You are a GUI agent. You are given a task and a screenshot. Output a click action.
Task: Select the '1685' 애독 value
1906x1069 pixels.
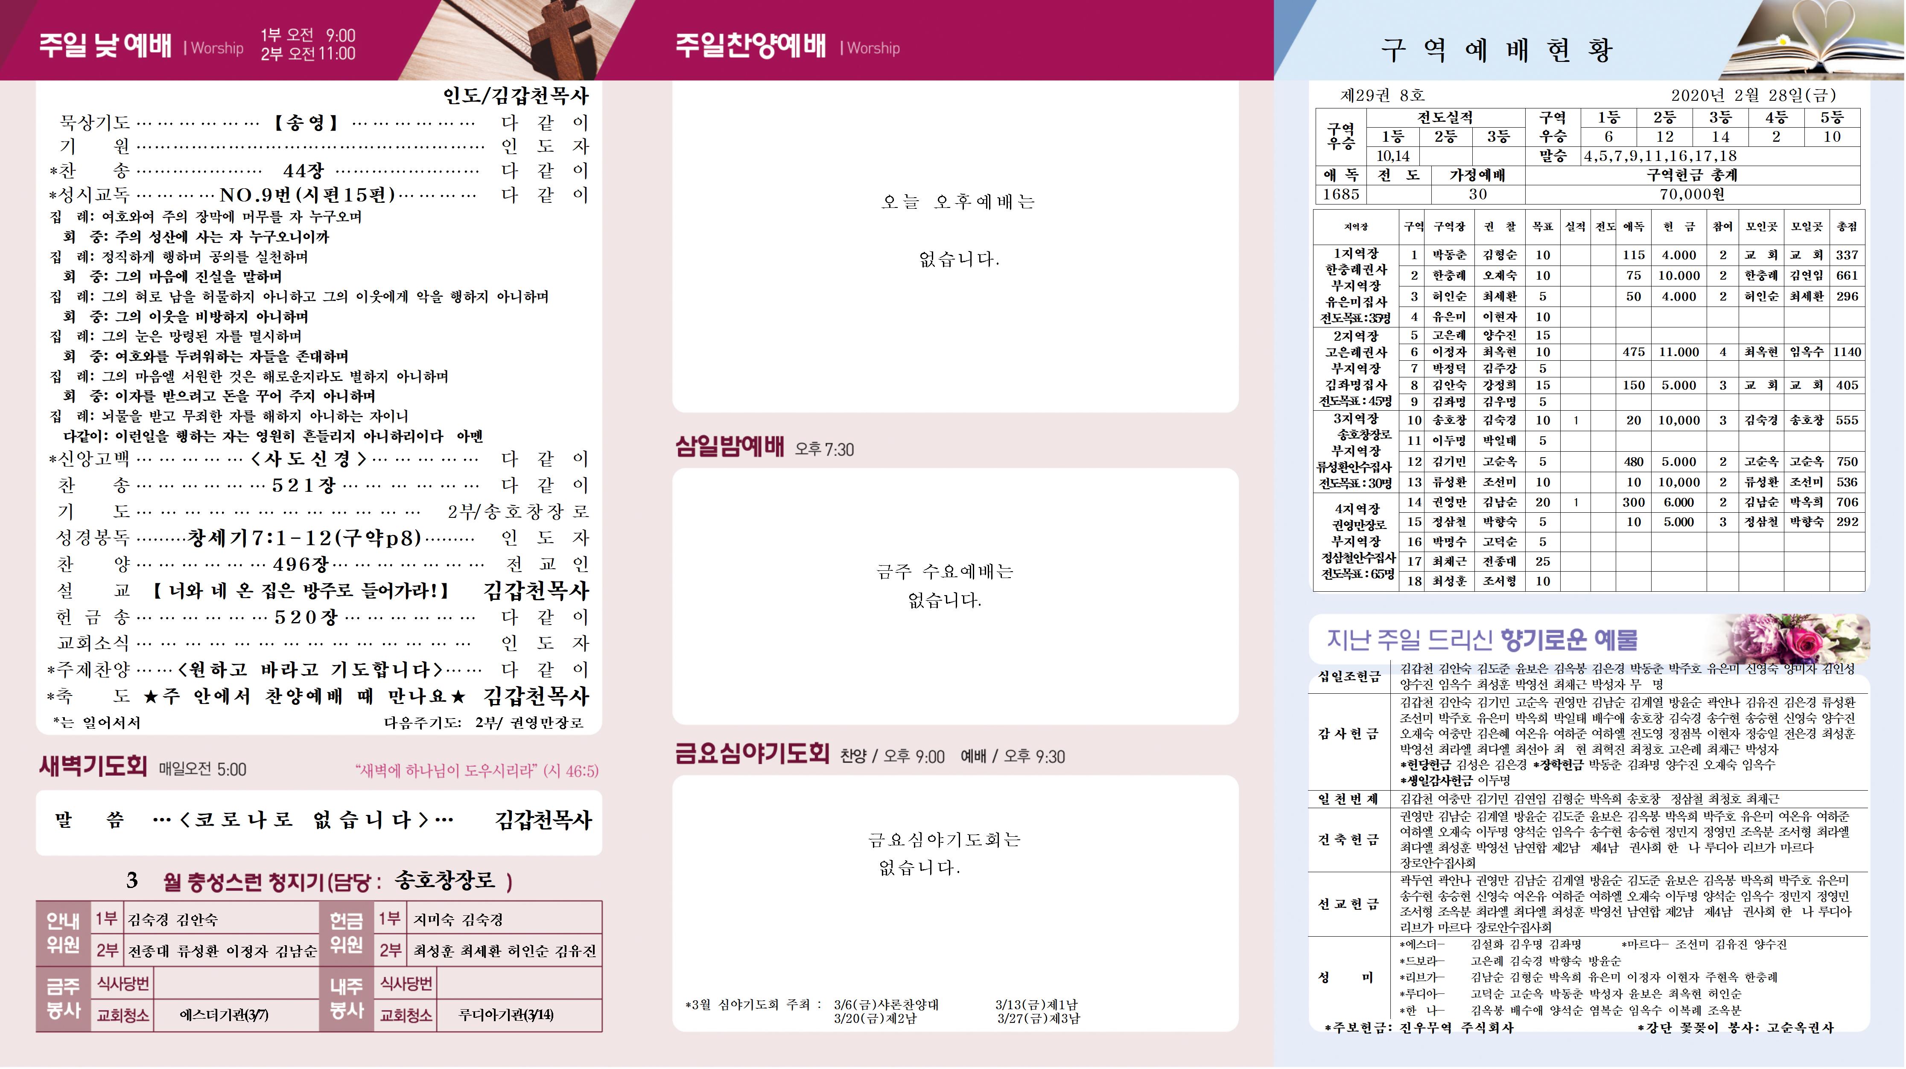(1341, 195)
